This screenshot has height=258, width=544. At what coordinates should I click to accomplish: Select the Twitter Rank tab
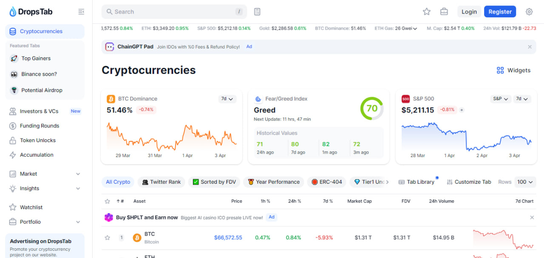[x=161, y=182]
